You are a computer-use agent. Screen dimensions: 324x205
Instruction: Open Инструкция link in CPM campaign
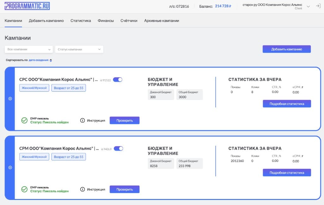(x=96, y=189)
